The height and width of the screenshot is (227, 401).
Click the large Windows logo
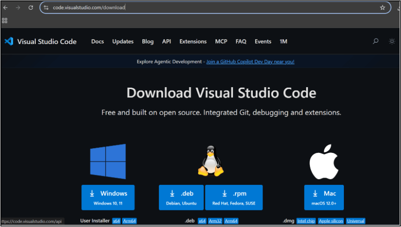108,162
